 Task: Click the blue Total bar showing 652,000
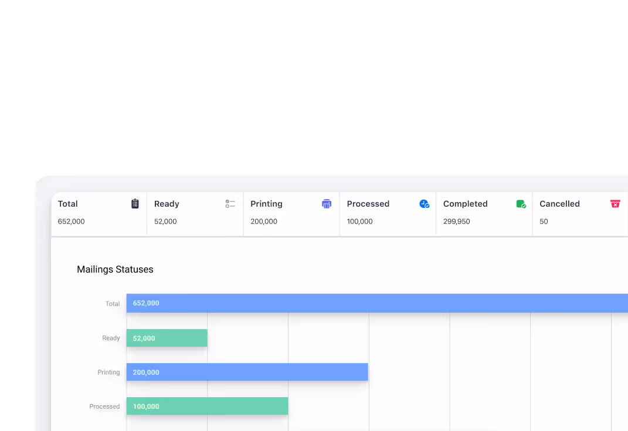377,303
